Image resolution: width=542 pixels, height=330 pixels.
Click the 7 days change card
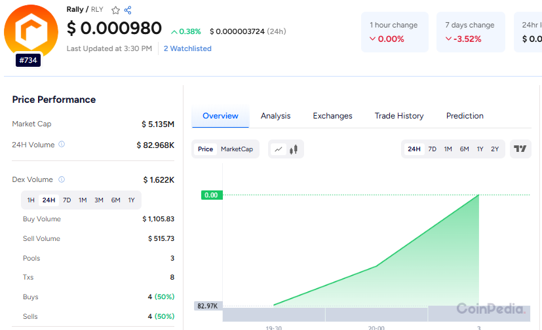[x=471, y=32]
